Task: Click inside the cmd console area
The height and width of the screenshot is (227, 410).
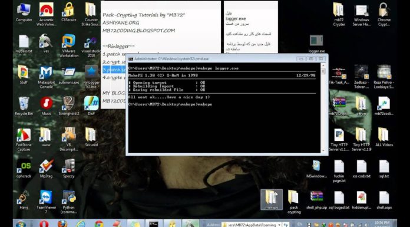Action: [224, 108]
